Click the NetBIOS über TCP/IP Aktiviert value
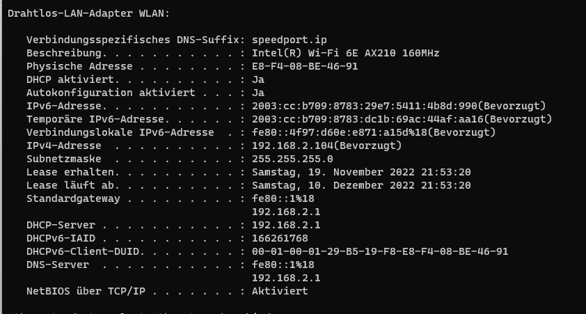Image resolution: width=586 pixels, height=314 pixels. point(280,291)
